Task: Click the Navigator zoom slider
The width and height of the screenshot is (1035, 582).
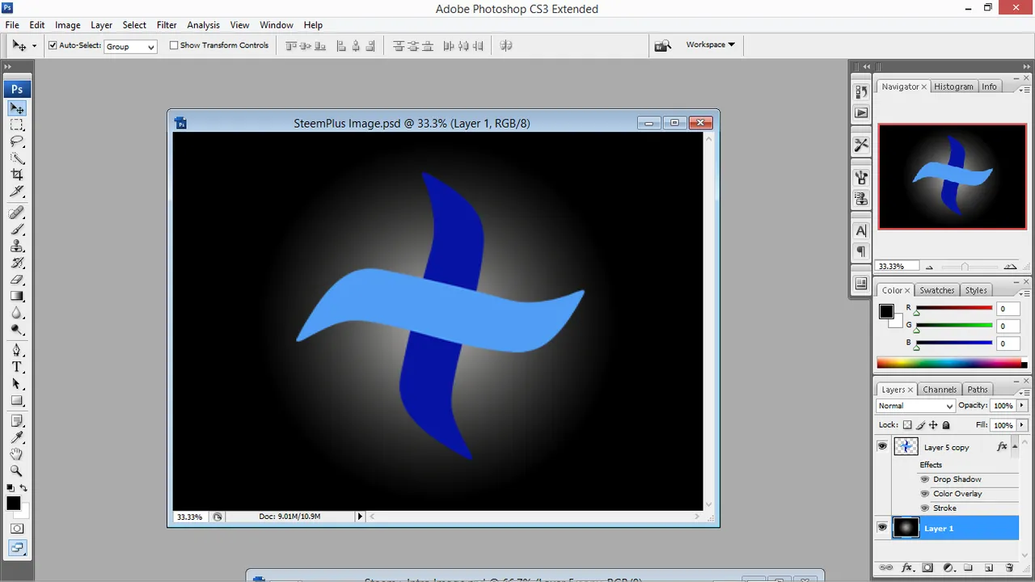Action: click(x=965, y=267)
